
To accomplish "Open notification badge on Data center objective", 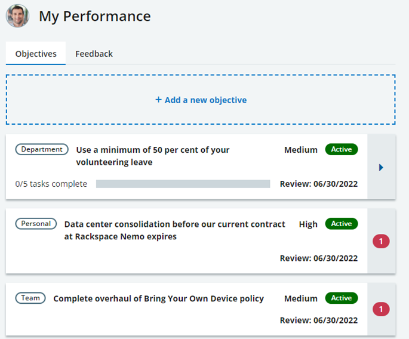I will point(381,241).
